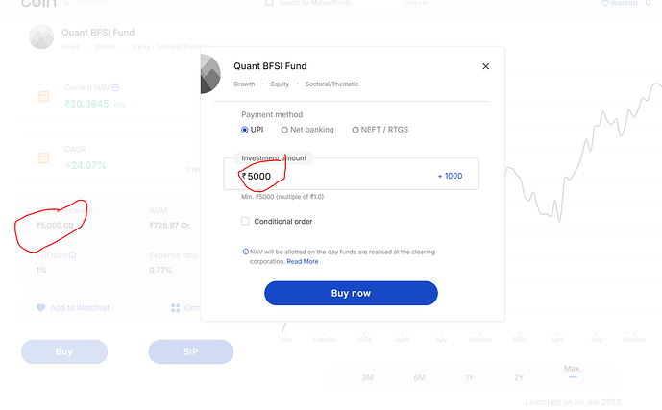The image size is (662, 410).
Task: Select UPI payment method
Action: coord(246,130)
